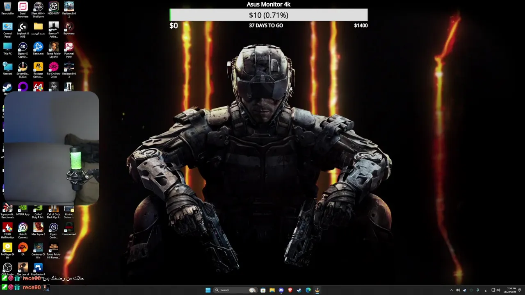
Task: Launch the EA app shortcut
Action: (23, 250)
